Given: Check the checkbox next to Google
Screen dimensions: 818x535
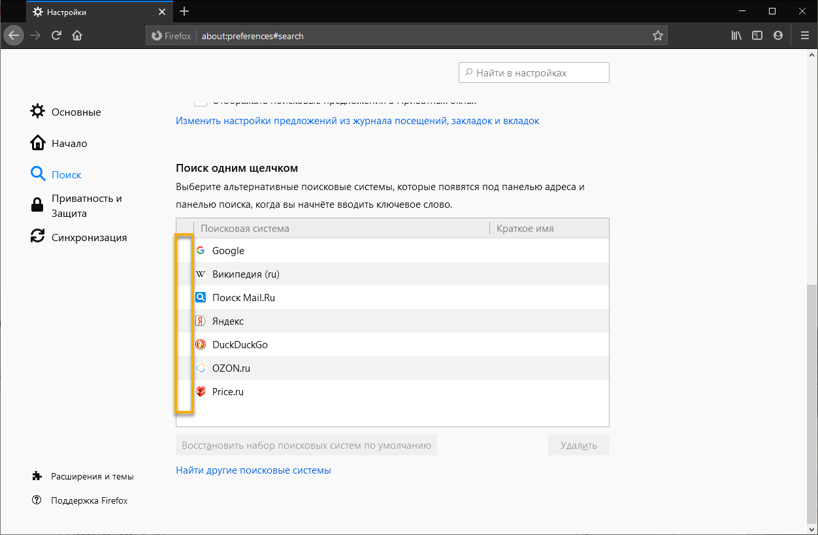Looking at the screenshot, I should [185, 250].
